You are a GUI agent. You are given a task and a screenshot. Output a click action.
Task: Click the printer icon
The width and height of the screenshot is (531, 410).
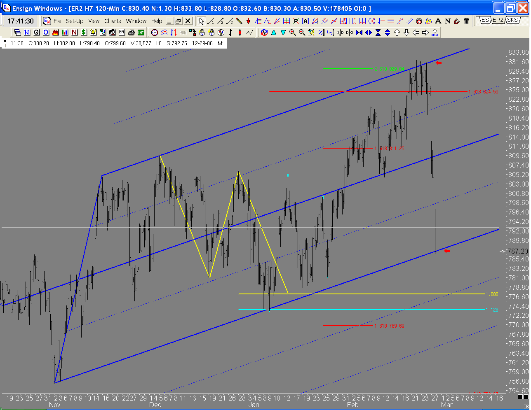[132, 33]
